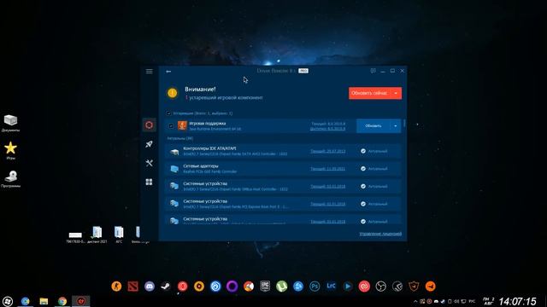
Task: Open the feedback chat icon in title bar
Action: [x=373, y=71]
